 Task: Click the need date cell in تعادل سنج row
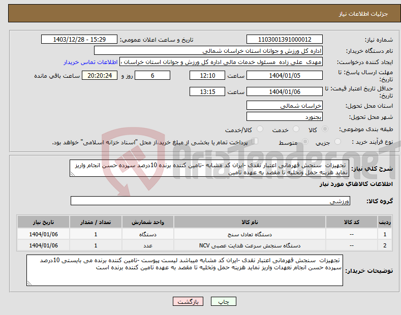tap(44, 234)
